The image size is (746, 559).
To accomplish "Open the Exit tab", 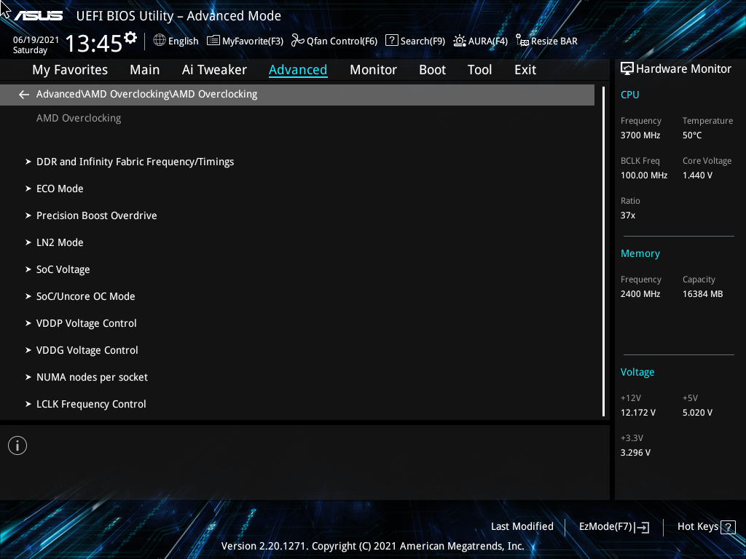I will (525, 70).
